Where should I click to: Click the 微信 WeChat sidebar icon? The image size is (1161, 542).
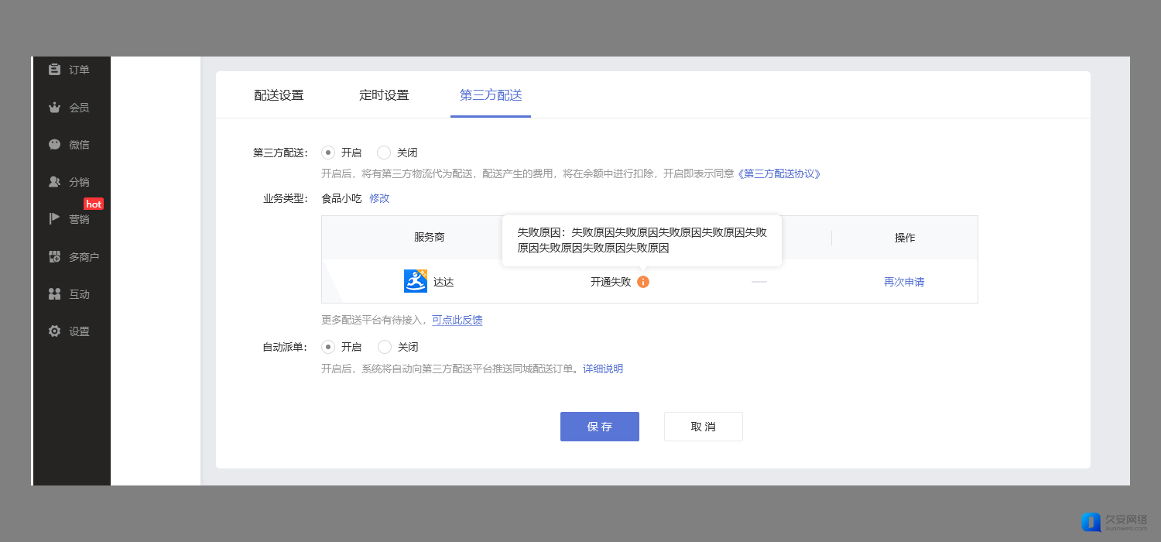click(54, 145)
